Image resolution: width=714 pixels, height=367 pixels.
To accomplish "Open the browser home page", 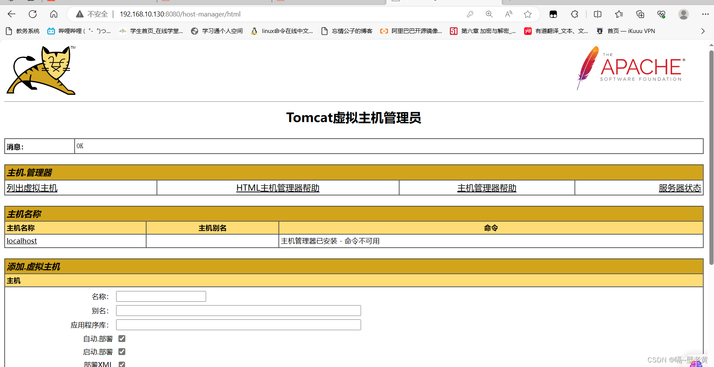I will 54,14.
